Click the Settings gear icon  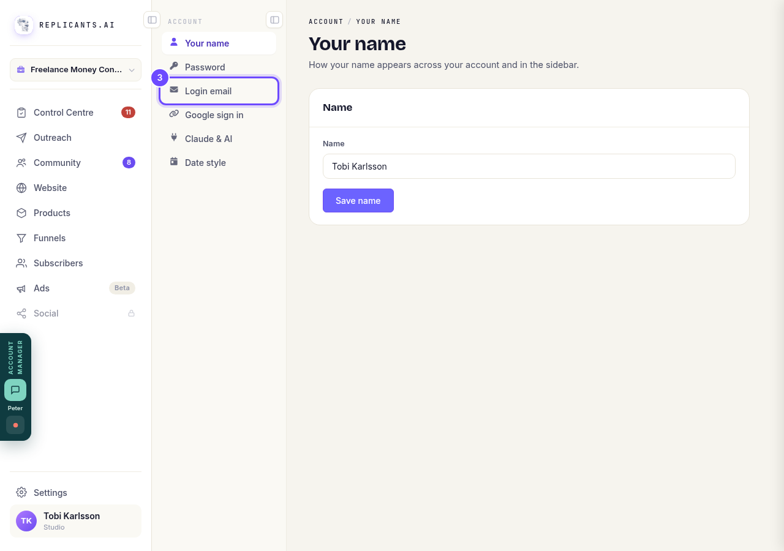(21, 493)
